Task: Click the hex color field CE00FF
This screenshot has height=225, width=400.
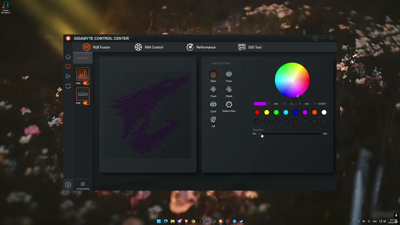Action: (322, 104)
